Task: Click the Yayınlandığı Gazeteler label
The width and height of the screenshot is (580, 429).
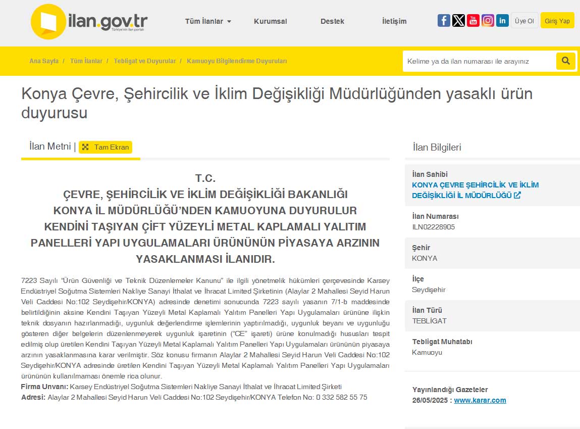Action: pos(450,390)
